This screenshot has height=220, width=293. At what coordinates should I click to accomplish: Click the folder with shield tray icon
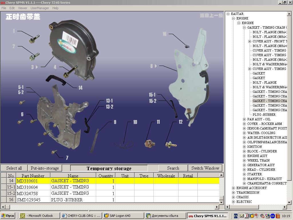[x=252, y=216]
